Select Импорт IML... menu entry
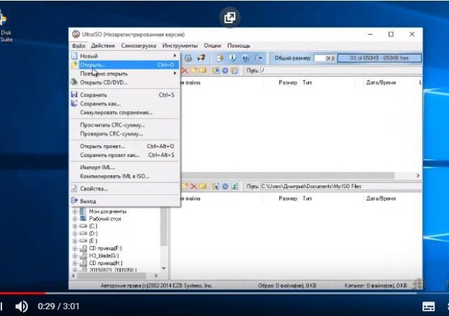This screenshot has width=449, height=316. tap(125, 168)
